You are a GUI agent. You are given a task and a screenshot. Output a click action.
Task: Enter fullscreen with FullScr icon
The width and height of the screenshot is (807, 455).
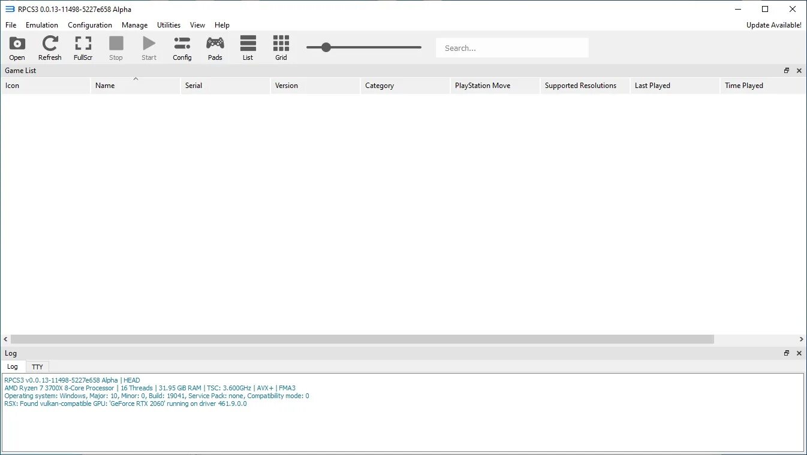(83, 48)
